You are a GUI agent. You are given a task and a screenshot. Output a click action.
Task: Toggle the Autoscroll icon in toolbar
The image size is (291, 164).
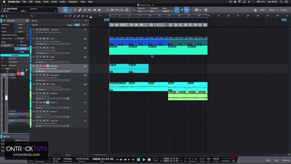pyautogui.click(x=186, y=10)
